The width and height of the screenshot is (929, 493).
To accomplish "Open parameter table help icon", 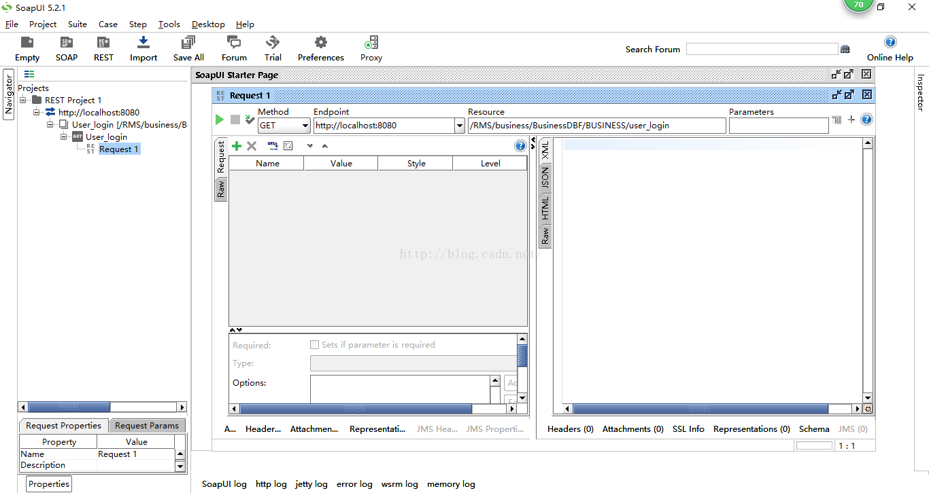I will [x=520, y=146].
